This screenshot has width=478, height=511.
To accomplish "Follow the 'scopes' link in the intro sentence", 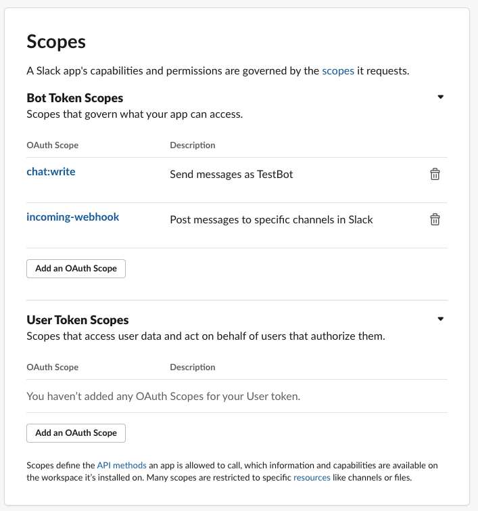I will 338,70.
